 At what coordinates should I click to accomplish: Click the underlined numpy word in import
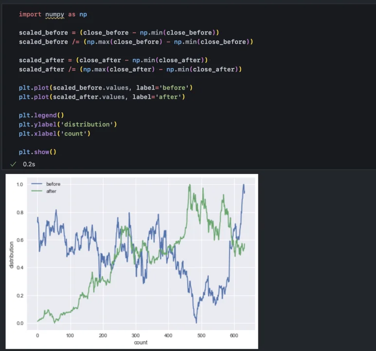tap(54, 15)
